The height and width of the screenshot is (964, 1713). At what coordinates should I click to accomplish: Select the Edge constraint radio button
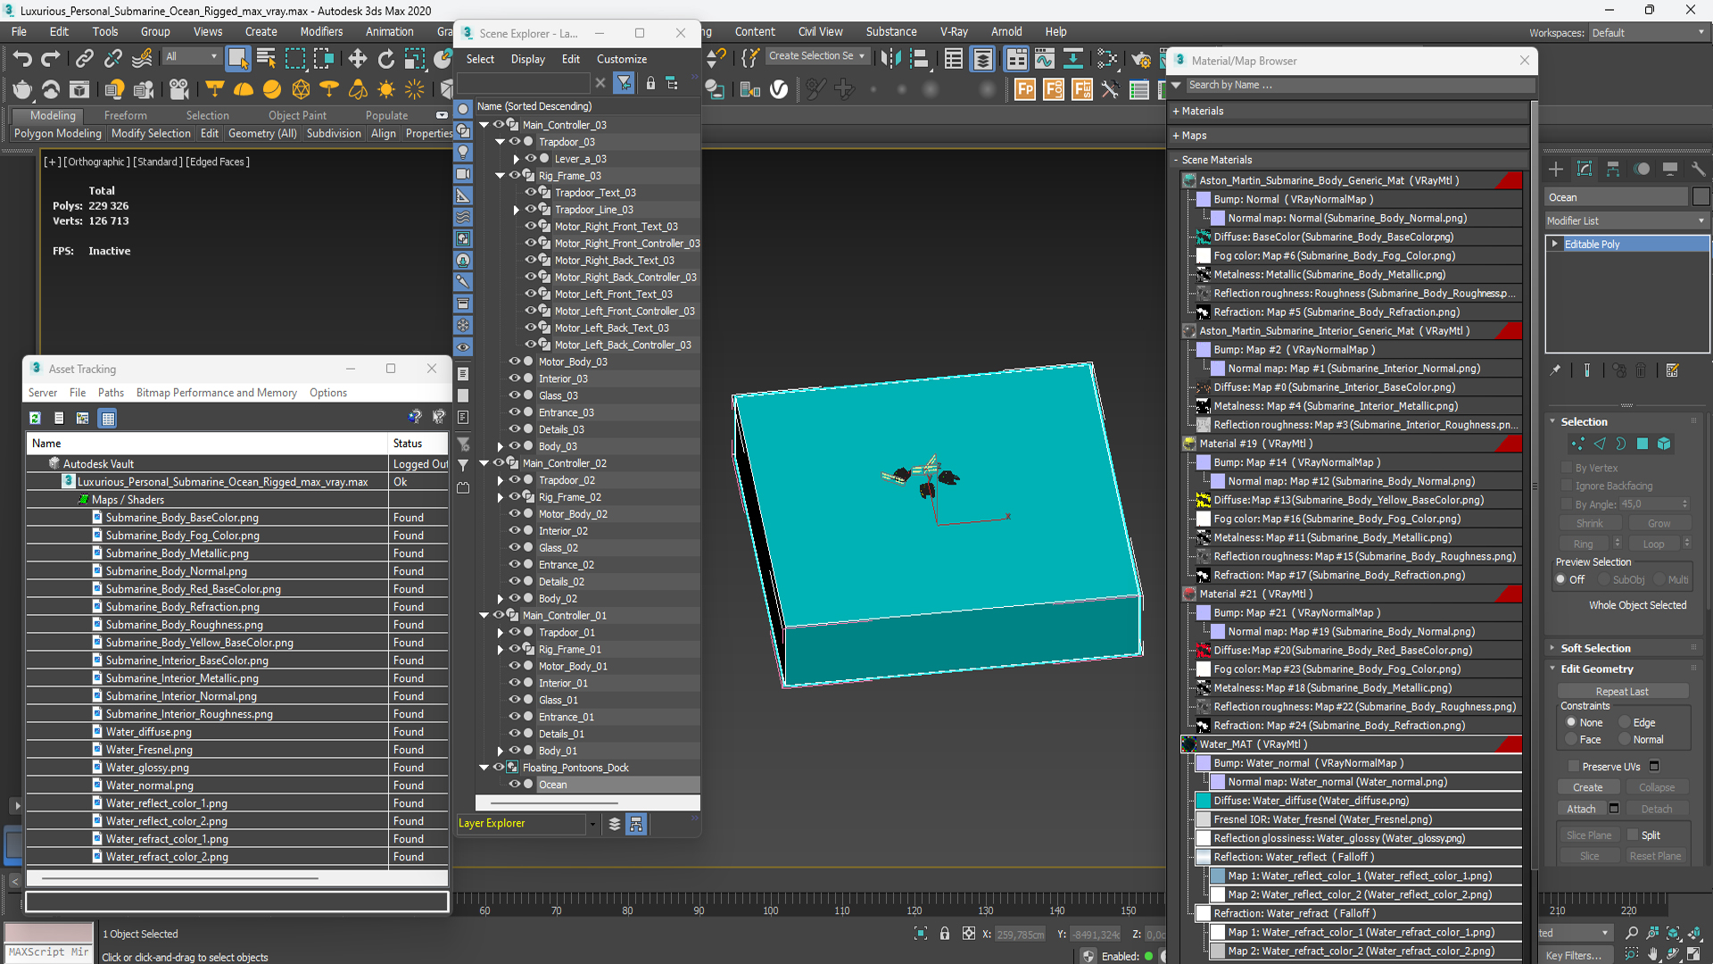pyautogui.click(x=1625, y=723)
